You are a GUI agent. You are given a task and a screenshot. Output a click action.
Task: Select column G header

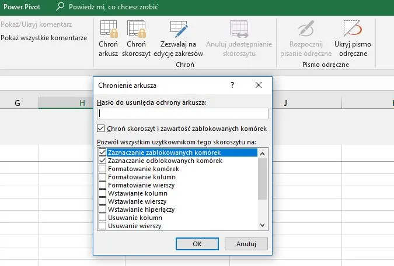coord(18,103)
